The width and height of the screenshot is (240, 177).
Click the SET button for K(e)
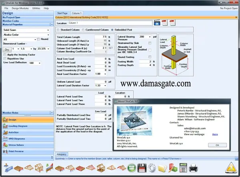110,48
